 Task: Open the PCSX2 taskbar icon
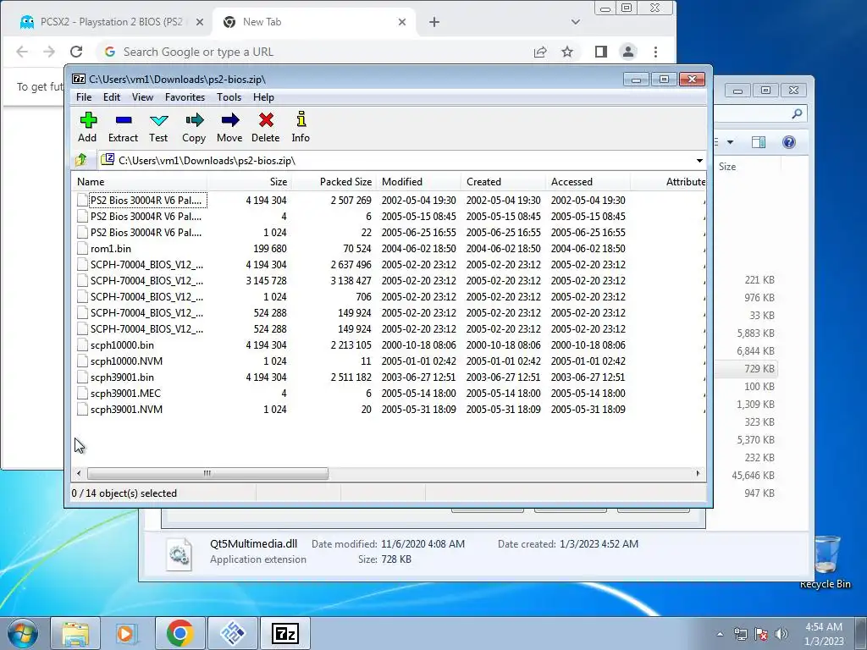coord(232,633)
